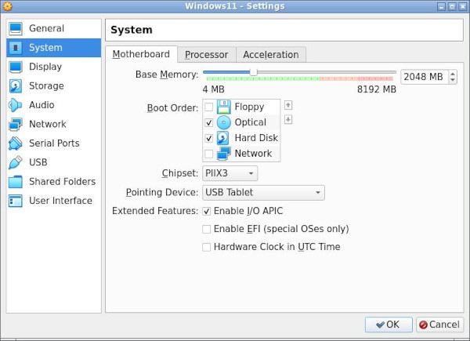Click the Audio speaker icon
The image size is (470, 341).
[x=16, y=105]
